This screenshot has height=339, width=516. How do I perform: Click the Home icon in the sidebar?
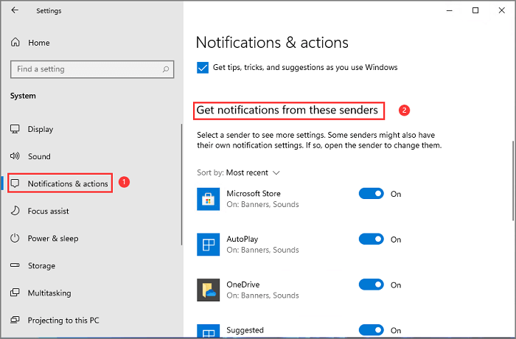(15, 43)
